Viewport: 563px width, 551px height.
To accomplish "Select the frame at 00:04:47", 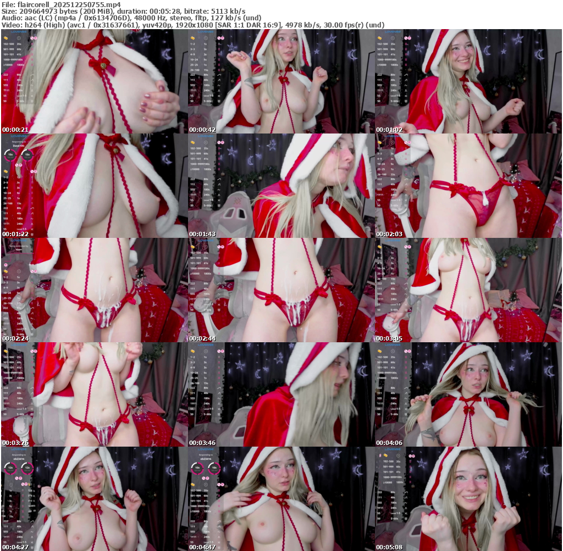I will (x=281, y=498).
